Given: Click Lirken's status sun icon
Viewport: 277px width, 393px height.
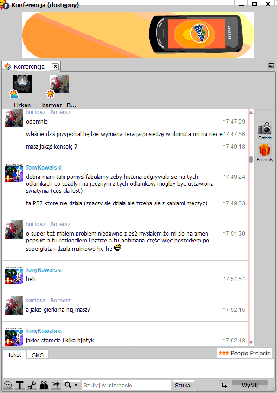Looking at the screenshot, I should point(13,94).
